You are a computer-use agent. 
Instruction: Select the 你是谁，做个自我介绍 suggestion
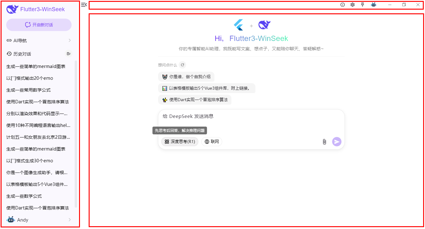(x=186, y=77)
